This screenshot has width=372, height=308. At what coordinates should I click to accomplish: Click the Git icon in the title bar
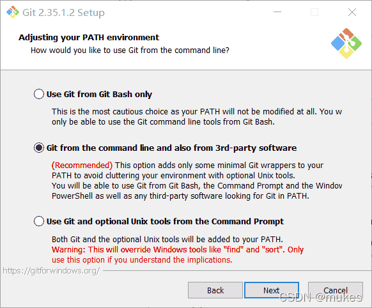pos(13,12)
